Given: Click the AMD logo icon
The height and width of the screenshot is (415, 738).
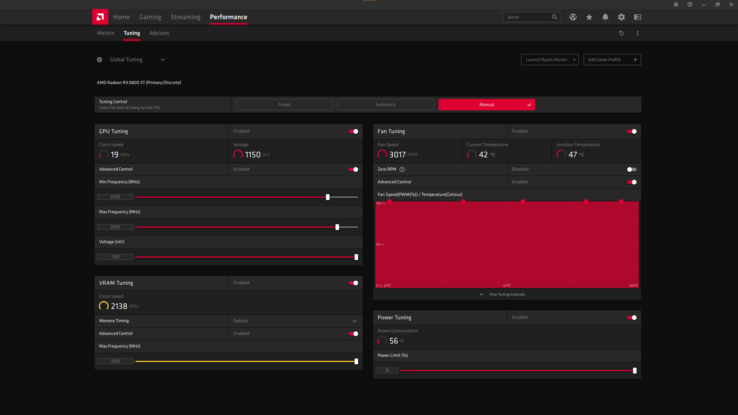Looking at the screenshot, I should click(x=100, y=17).
